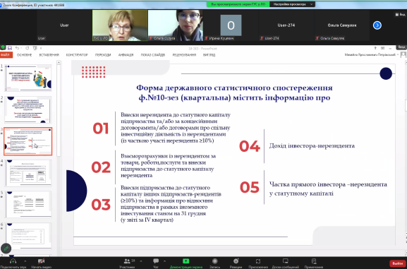407x269 pixels.
Task: Click text 'Взаєморозрахунки із нерезидентом за'
Action: click(168, 156)
